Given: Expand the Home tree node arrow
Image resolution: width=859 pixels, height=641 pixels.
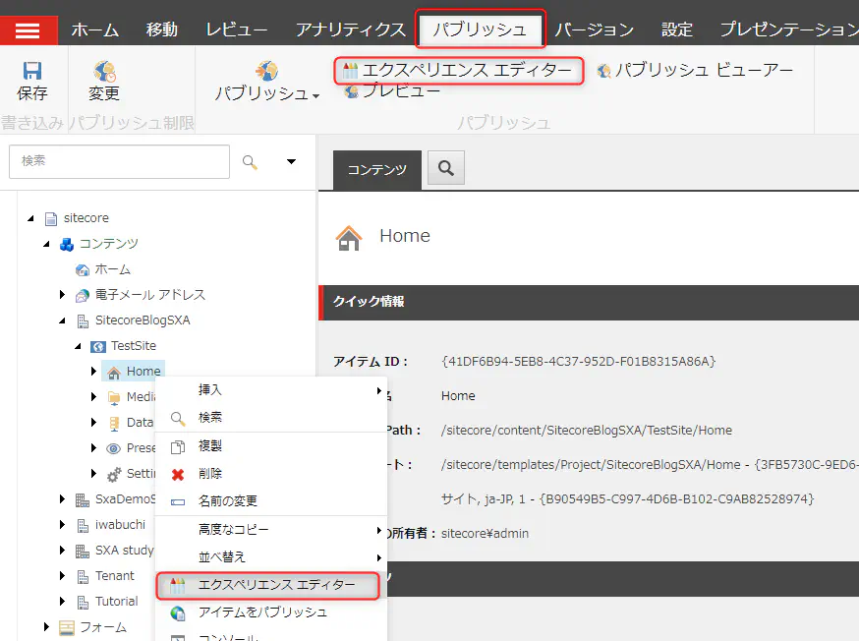Looking at the screenshot, I should (x=93, y=372).
